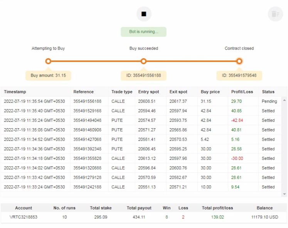Viewport: 288px width, 228px height.
Task: Stop the running bot
Action: [144, 14]
